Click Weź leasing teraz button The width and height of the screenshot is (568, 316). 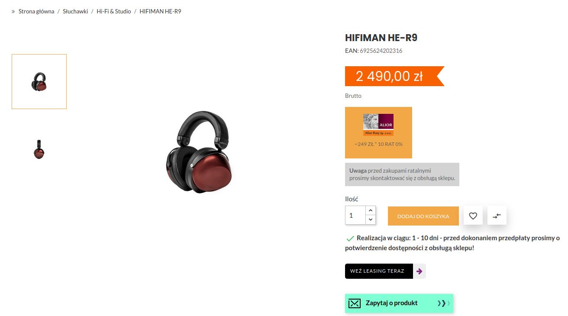379,271
